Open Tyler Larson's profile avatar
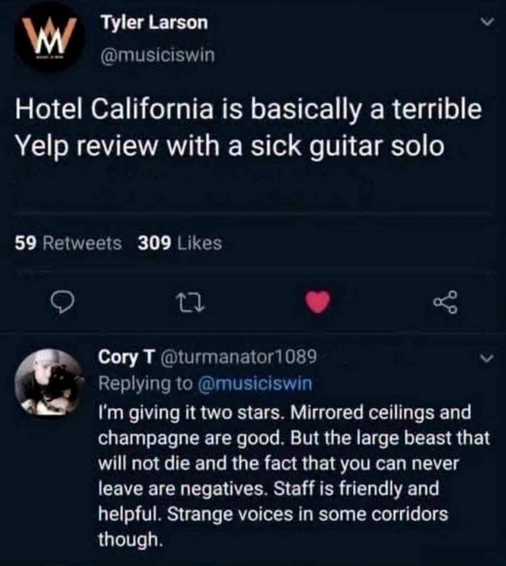Image resolution: width=506 pixels, height=566 pixels. (49, 36)
